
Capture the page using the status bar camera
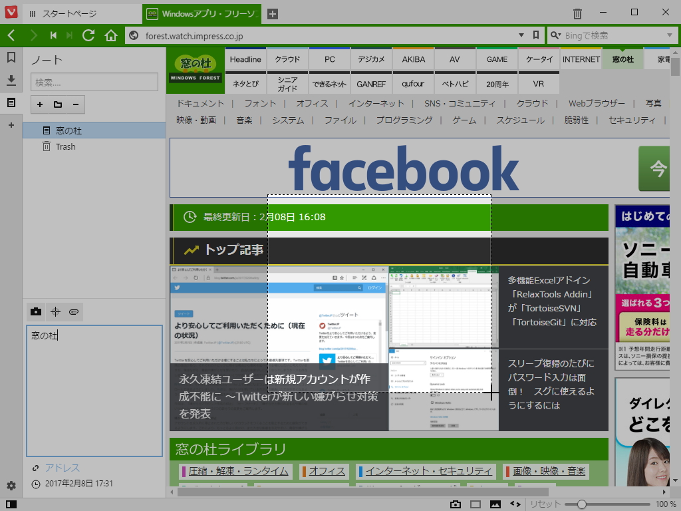(x=456, y=504)
